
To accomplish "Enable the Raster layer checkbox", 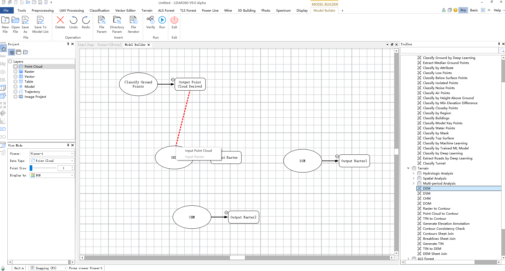I will click(16, 72).
